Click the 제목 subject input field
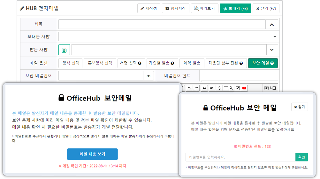The image size is (320, 179). pyautogui.click(x=162, y=24)
